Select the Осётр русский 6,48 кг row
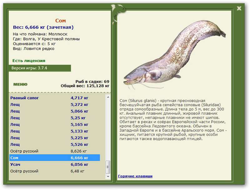The height and width of the screenshot is (190, 250). (x=55, y=171)
